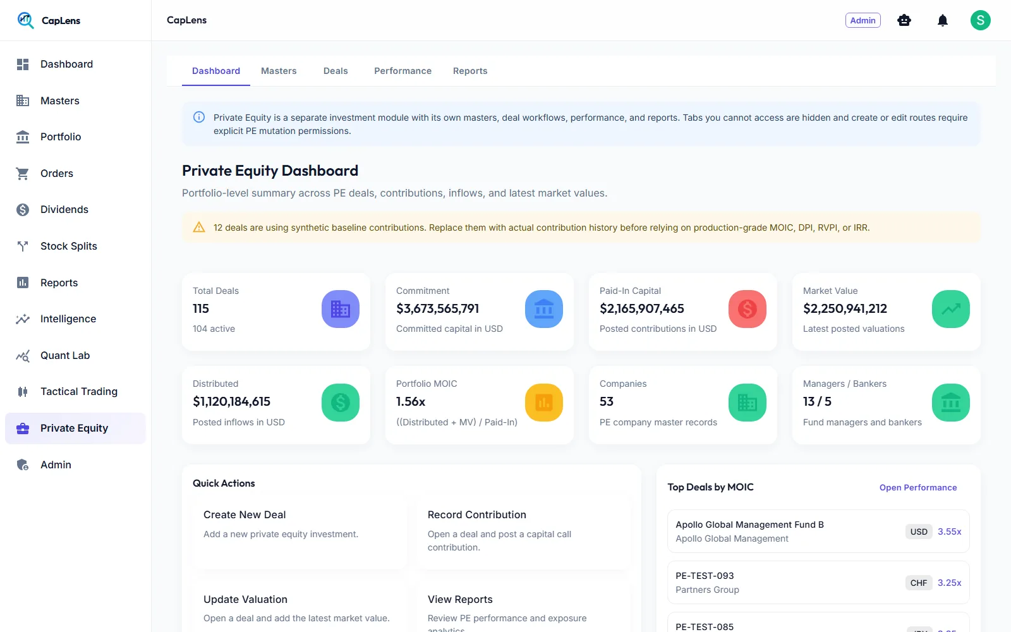Click the green Distributed dollar icon

(341, 403)
